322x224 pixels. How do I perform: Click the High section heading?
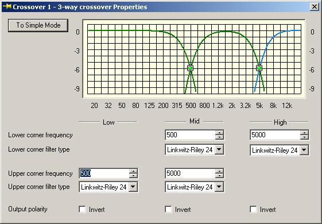coord(280,122)
